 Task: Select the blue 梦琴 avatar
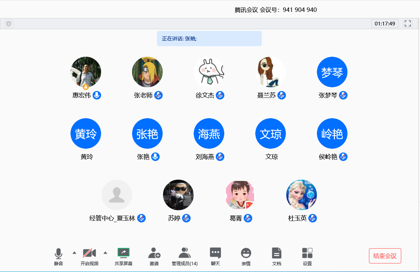coord(332,72)
